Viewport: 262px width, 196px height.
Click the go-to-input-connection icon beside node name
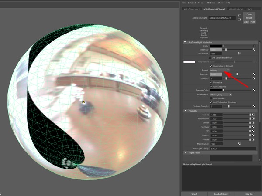239,16
